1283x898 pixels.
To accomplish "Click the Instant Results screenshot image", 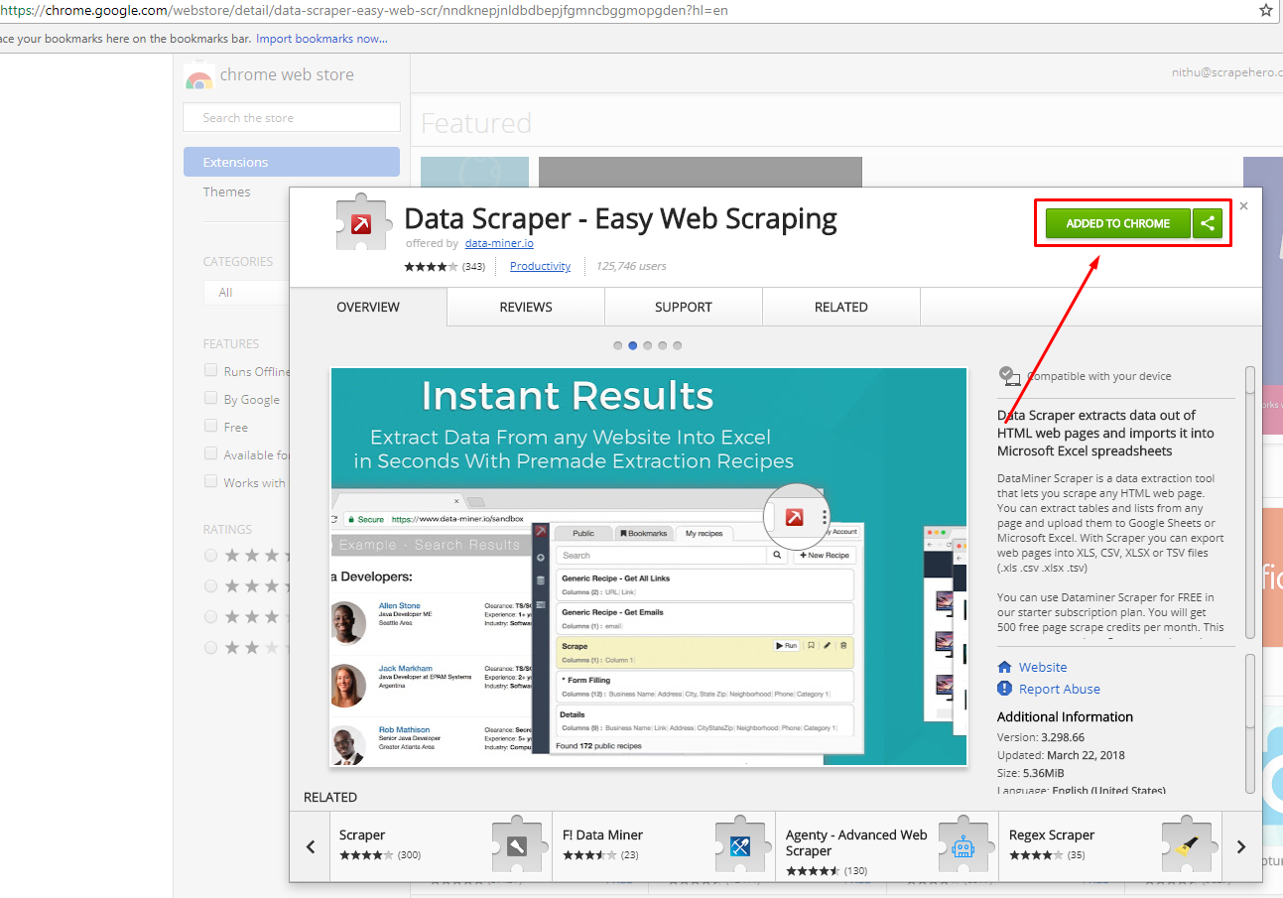I will point(649,567).
